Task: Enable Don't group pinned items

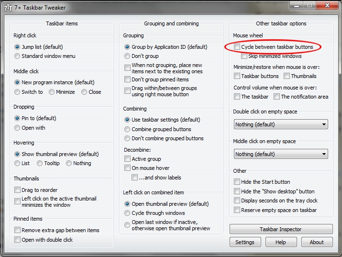Action: 127,79
